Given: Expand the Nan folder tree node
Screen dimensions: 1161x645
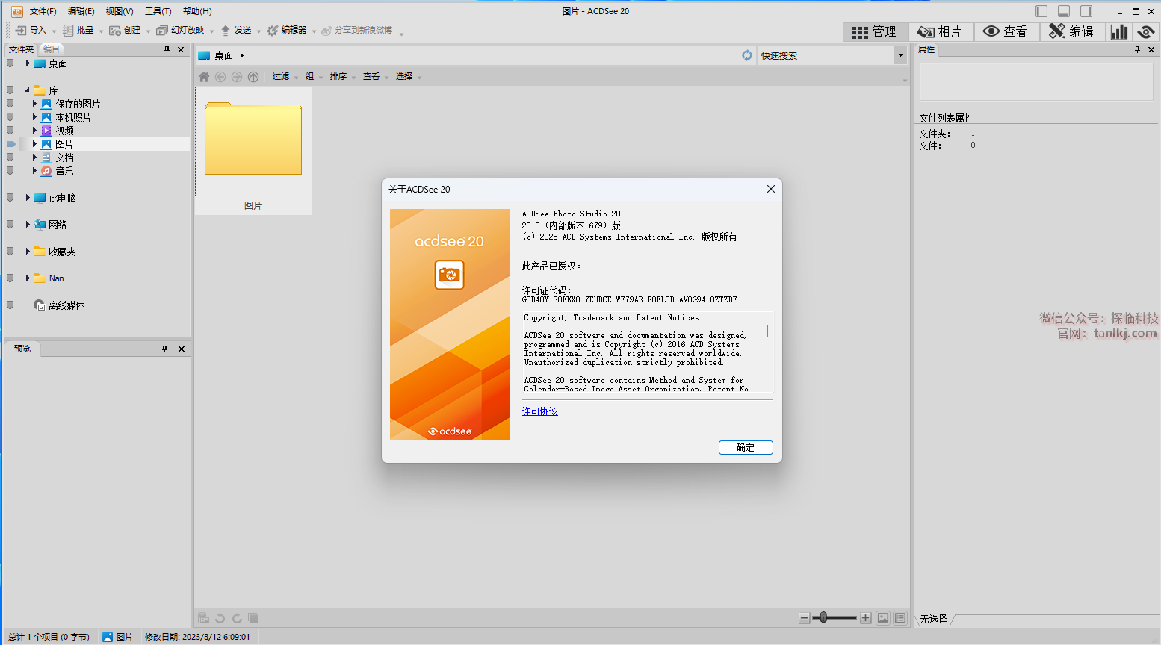Looking at the screenshot, I should [x=28, y=278].
